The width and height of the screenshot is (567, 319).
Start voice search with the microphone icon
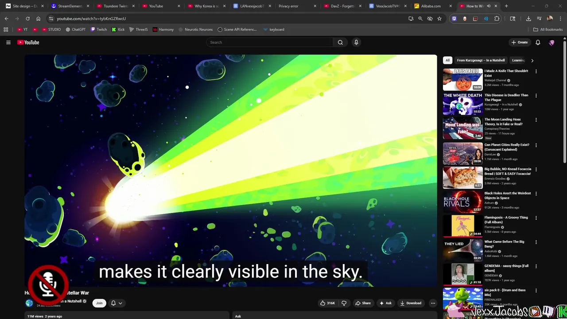pos(356,42)
